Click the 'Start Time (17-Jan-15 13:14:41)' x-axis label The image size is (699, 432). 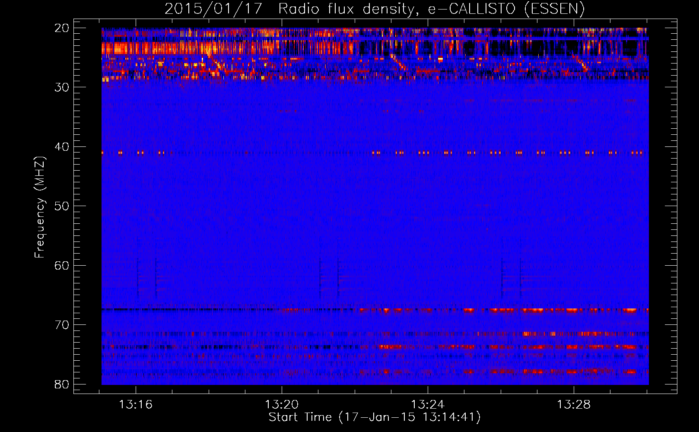375,417
